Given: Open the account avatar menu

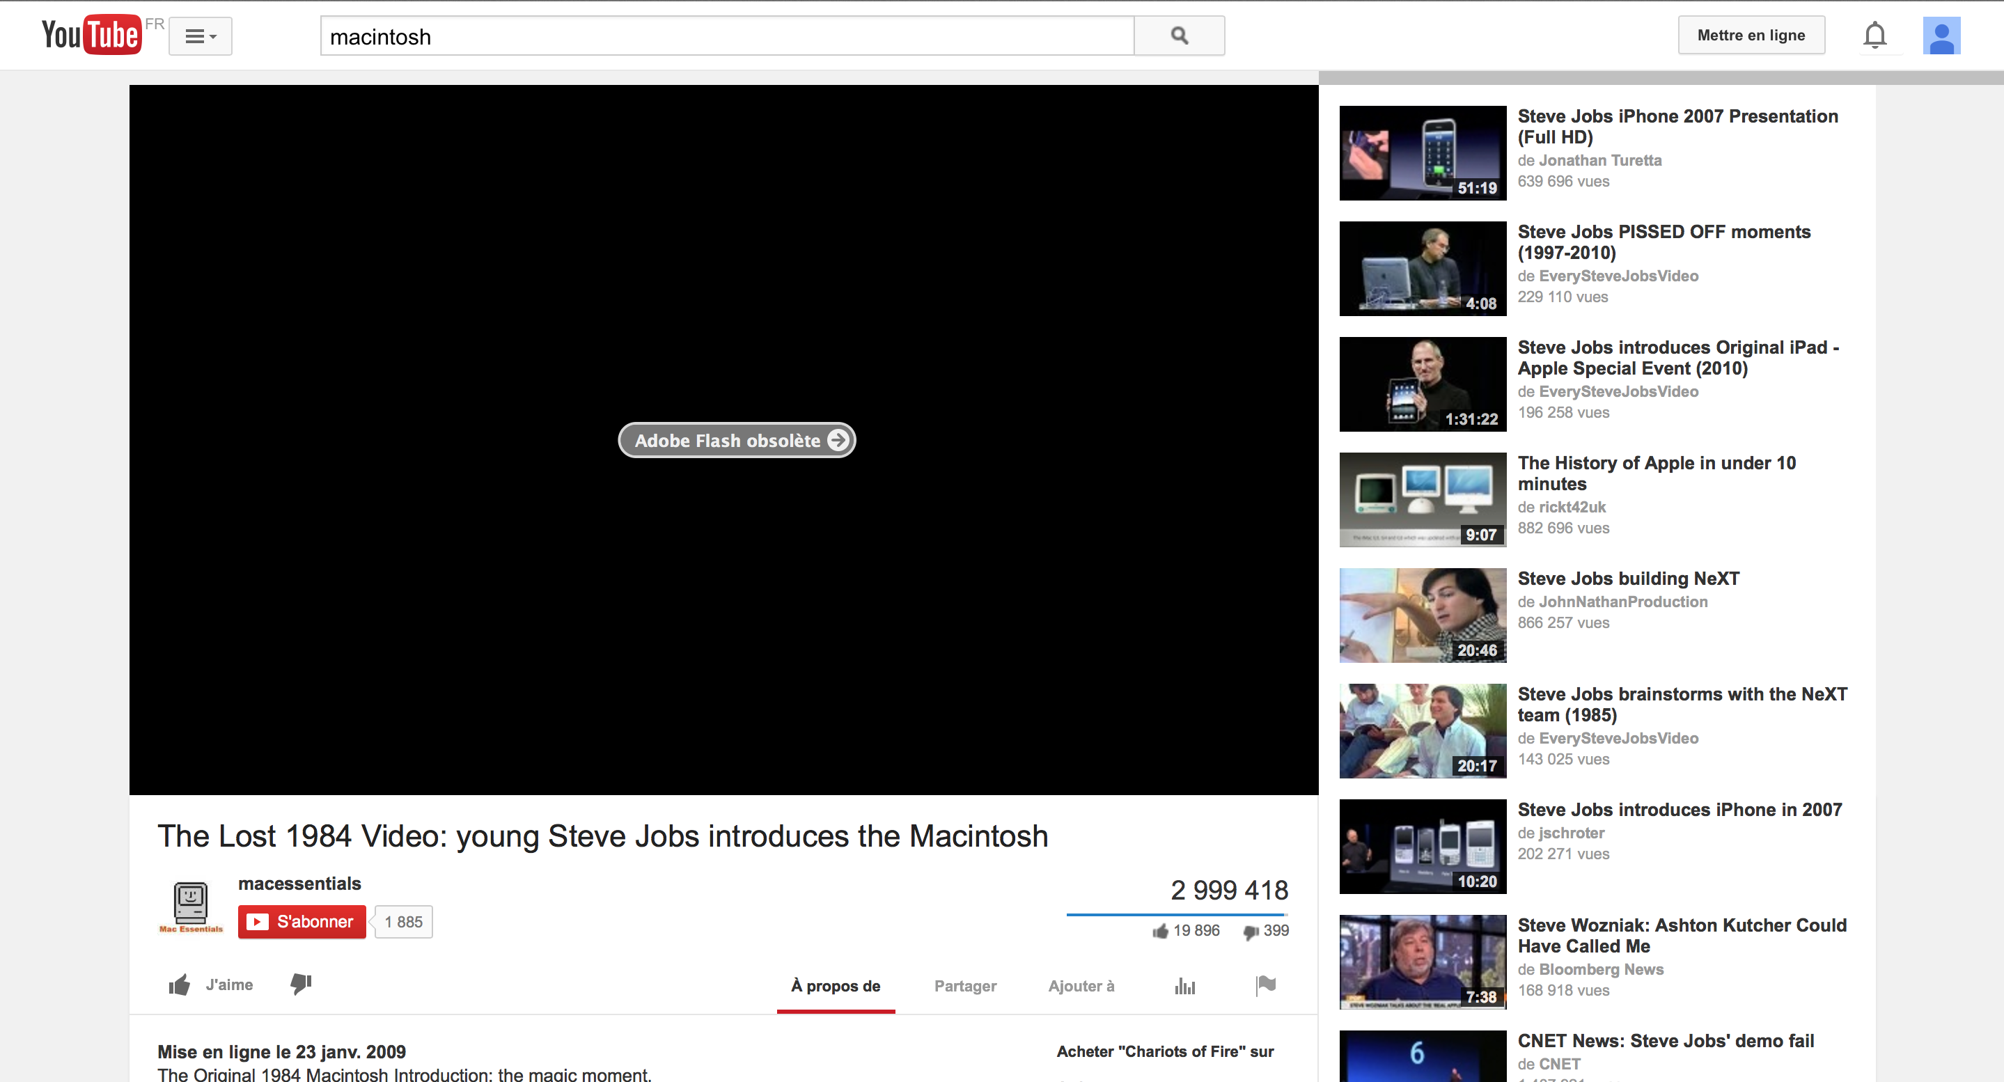Looking at the screenshot, I should click(x=1942, y=36).
